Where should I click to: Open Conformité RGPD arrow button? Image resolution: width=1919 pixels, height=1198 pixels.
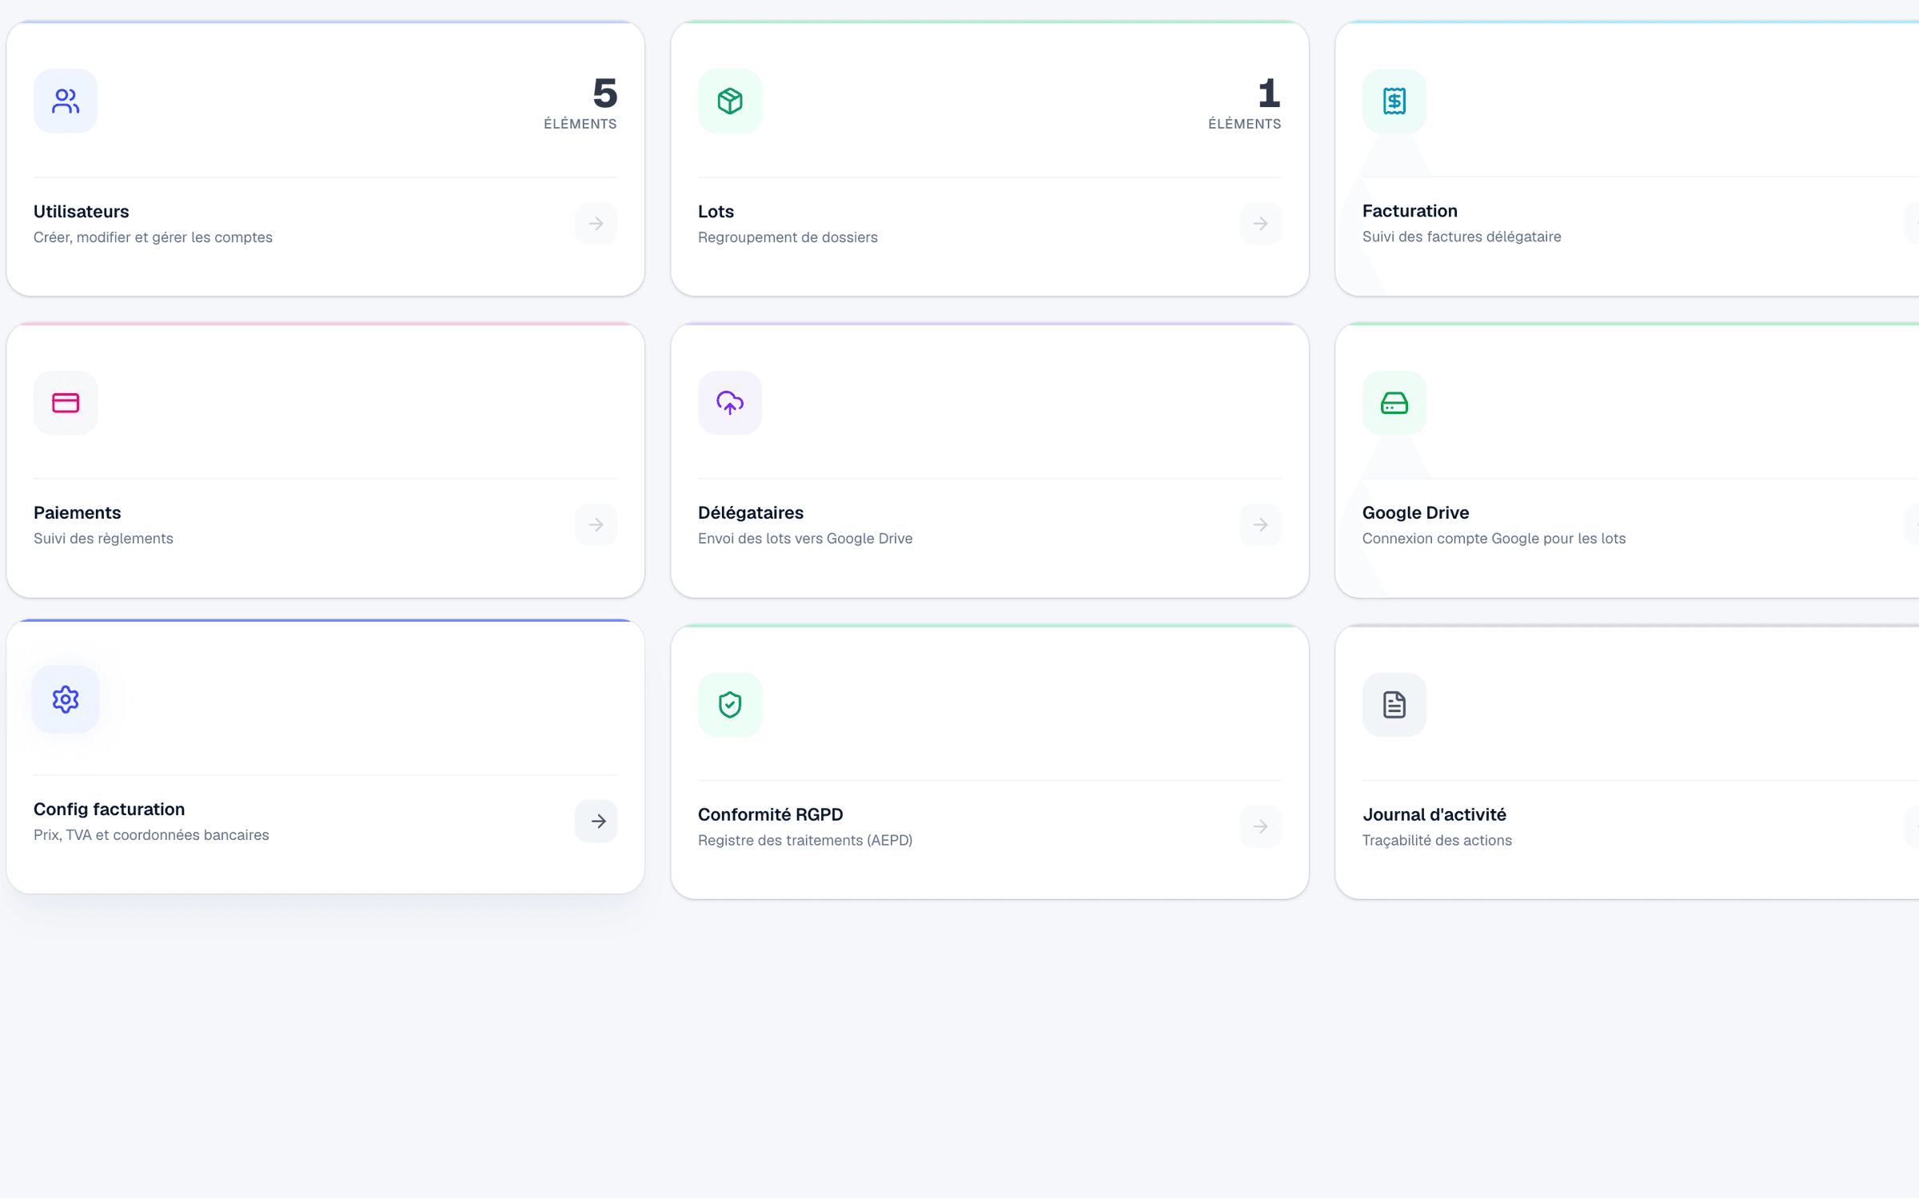[x=1260, y=826]
